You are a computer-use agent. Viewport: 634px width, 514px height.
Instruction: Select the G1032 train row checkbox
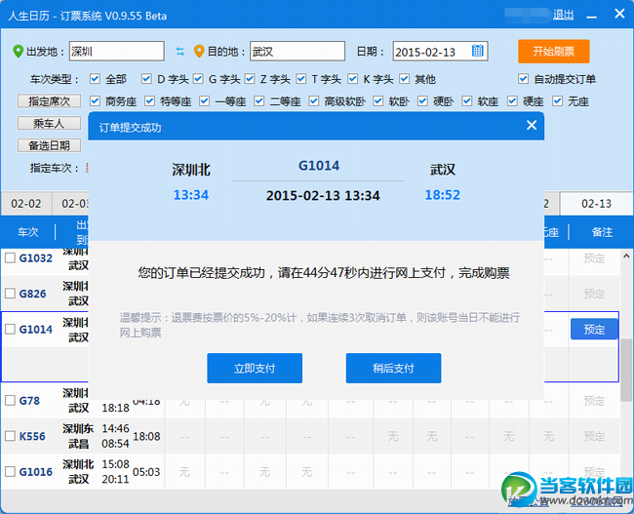(10, 258)
